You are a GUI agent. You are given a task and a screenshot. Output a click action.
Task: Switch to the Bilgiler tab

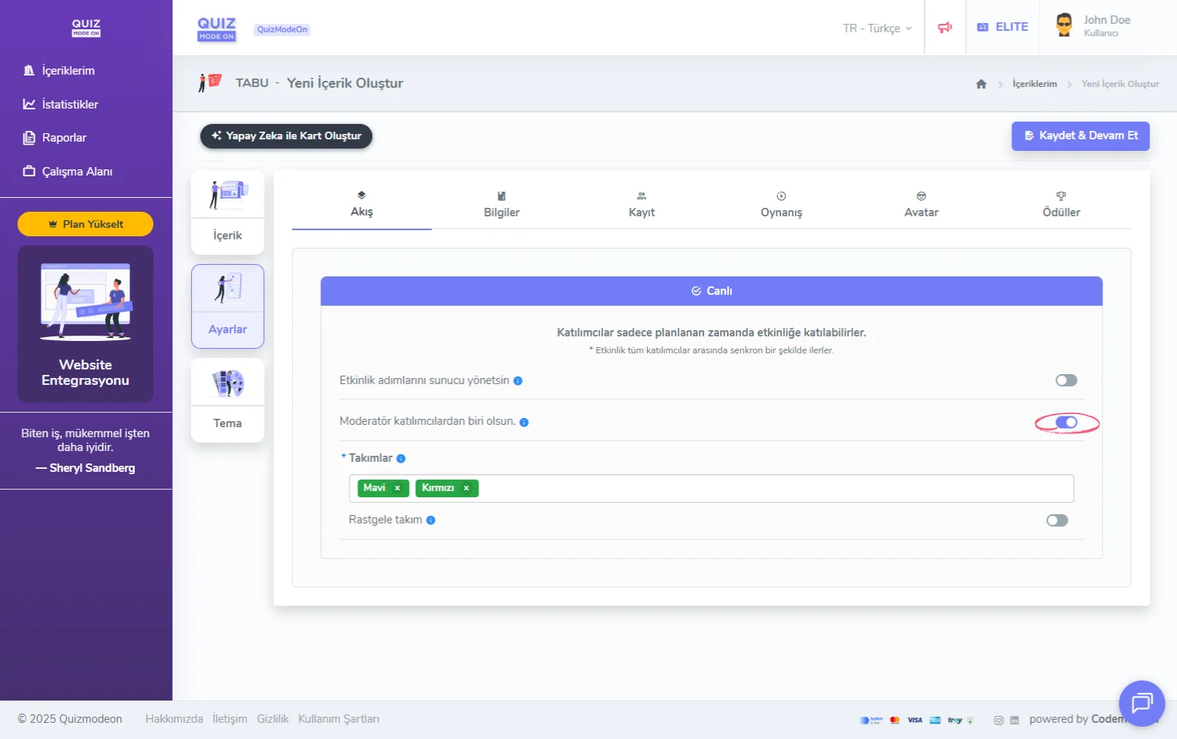[501, 206]
